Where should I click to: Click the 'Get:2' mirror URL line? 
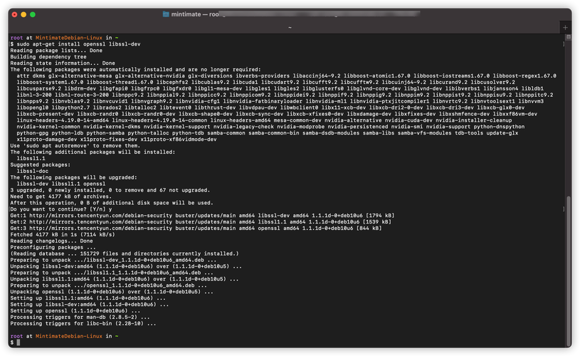click(201, 221)
